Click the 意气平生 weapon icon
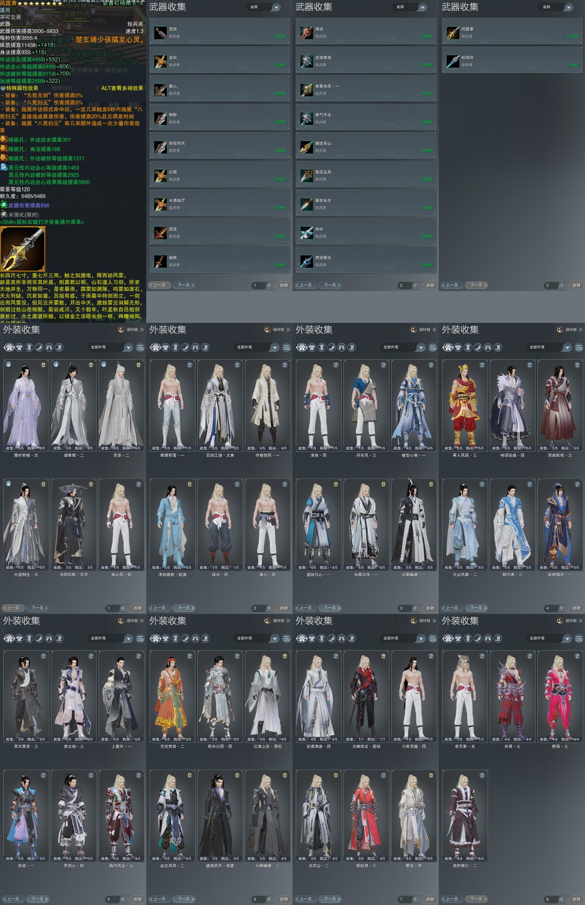The height and width of the screenshot is (905, 585). (307, 118)
